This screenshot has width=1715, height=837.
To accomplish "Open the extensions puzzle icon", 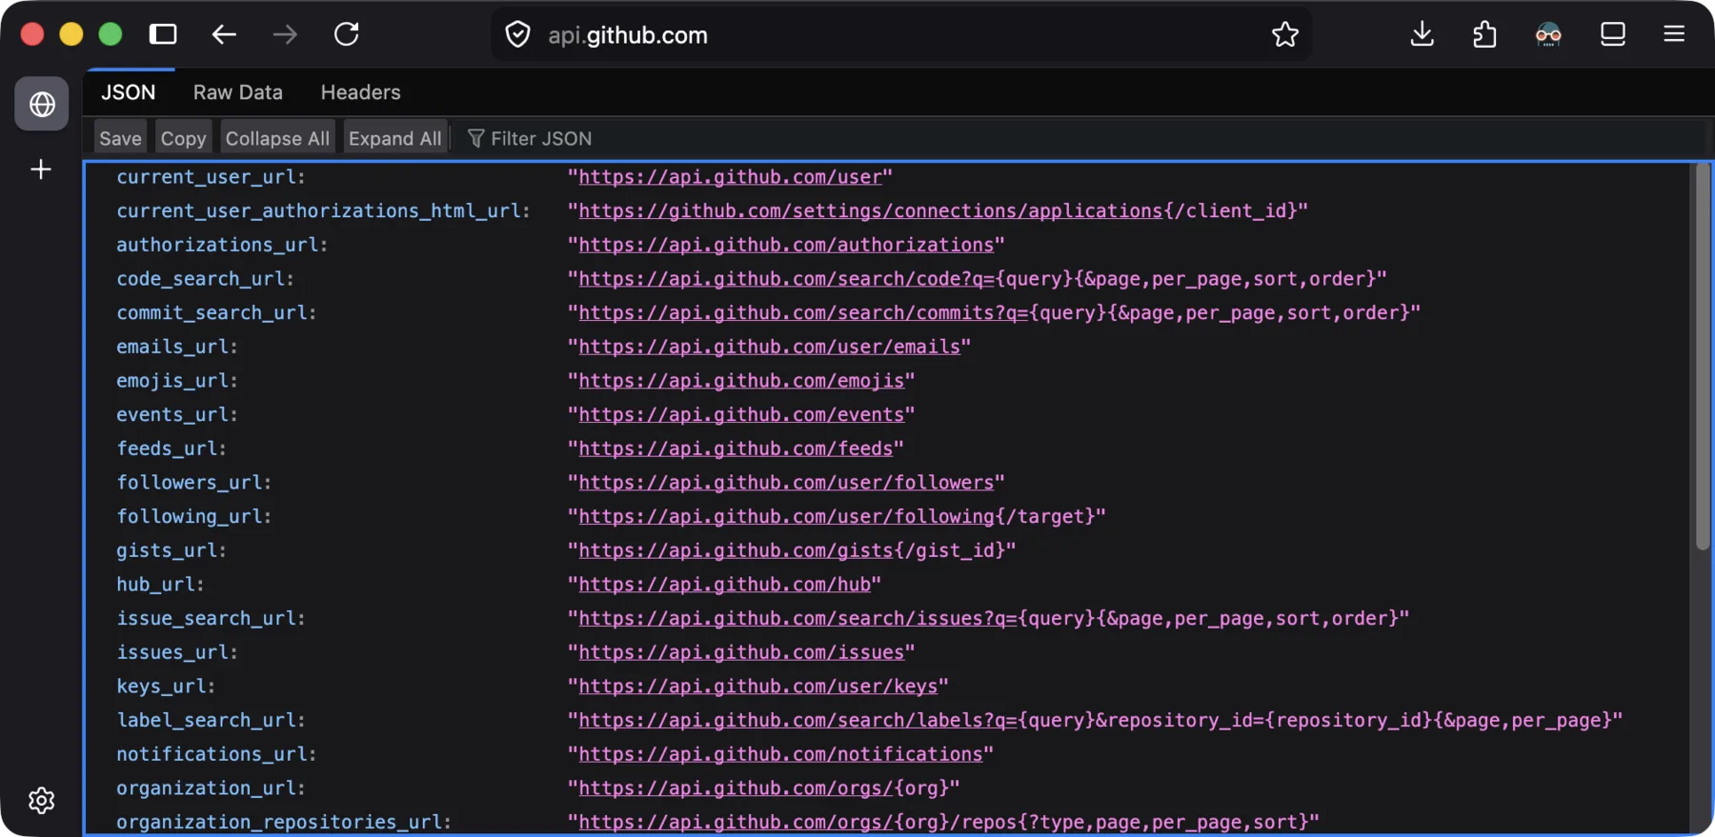I will click(x=1484, y=35).
